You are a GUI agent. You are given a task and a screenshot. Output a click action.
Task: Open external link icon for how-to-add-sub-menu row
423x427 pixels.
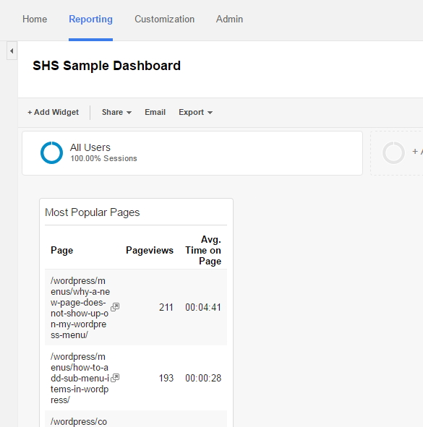pyautogui.click(x=115, y=378)
